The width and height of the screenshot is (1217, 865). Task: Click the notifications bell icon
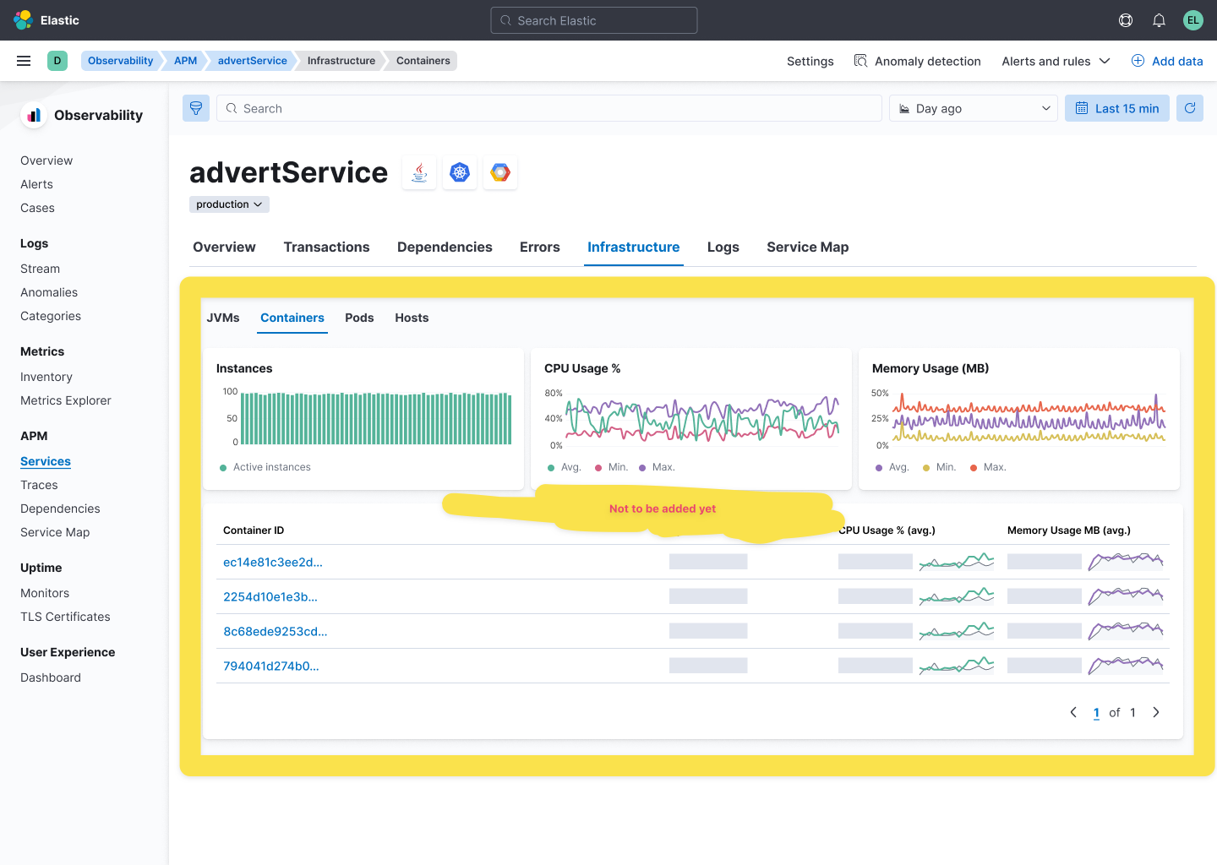coord(1159,19)
